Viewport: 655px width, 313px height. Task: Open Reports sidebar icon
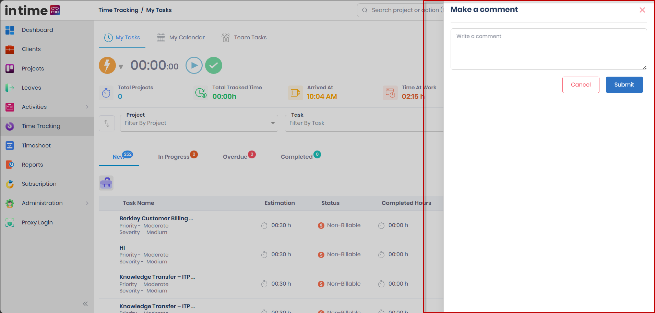tap(10, 165)
